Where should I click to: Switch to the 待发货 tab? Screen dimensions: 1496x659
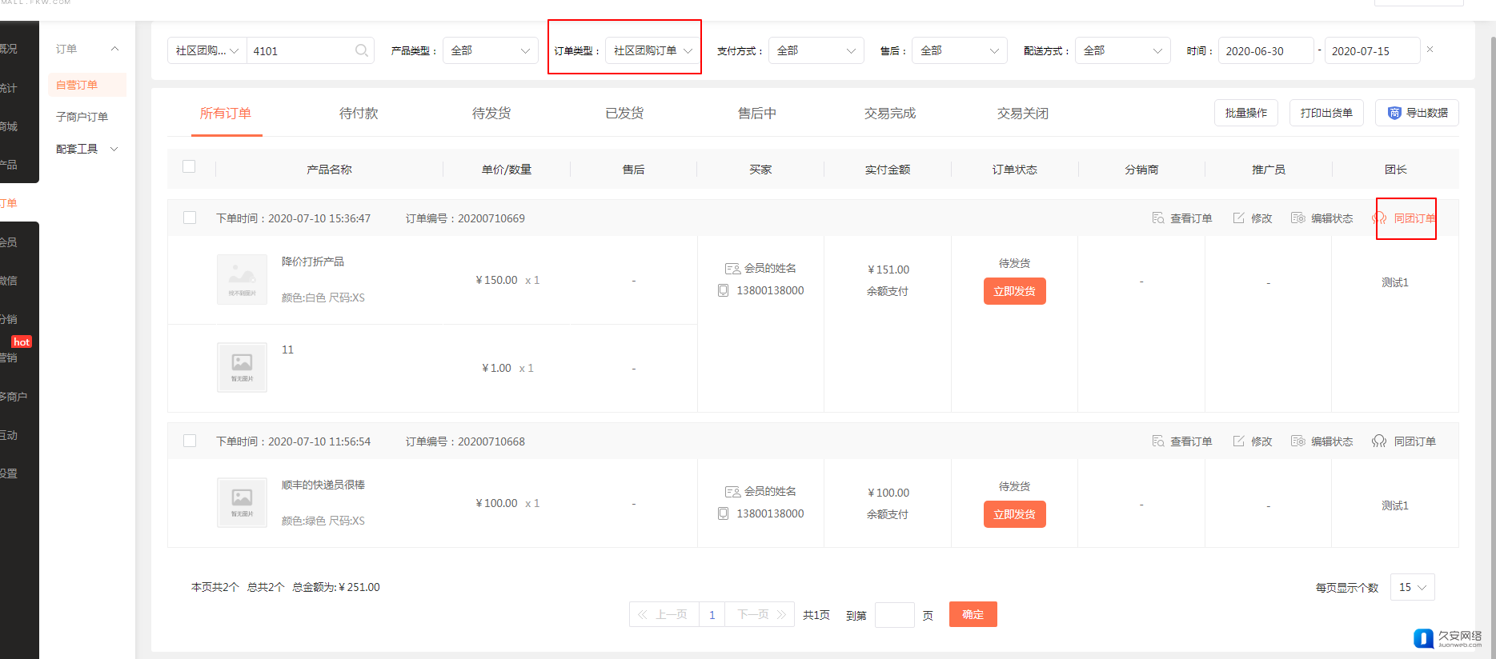491,114
